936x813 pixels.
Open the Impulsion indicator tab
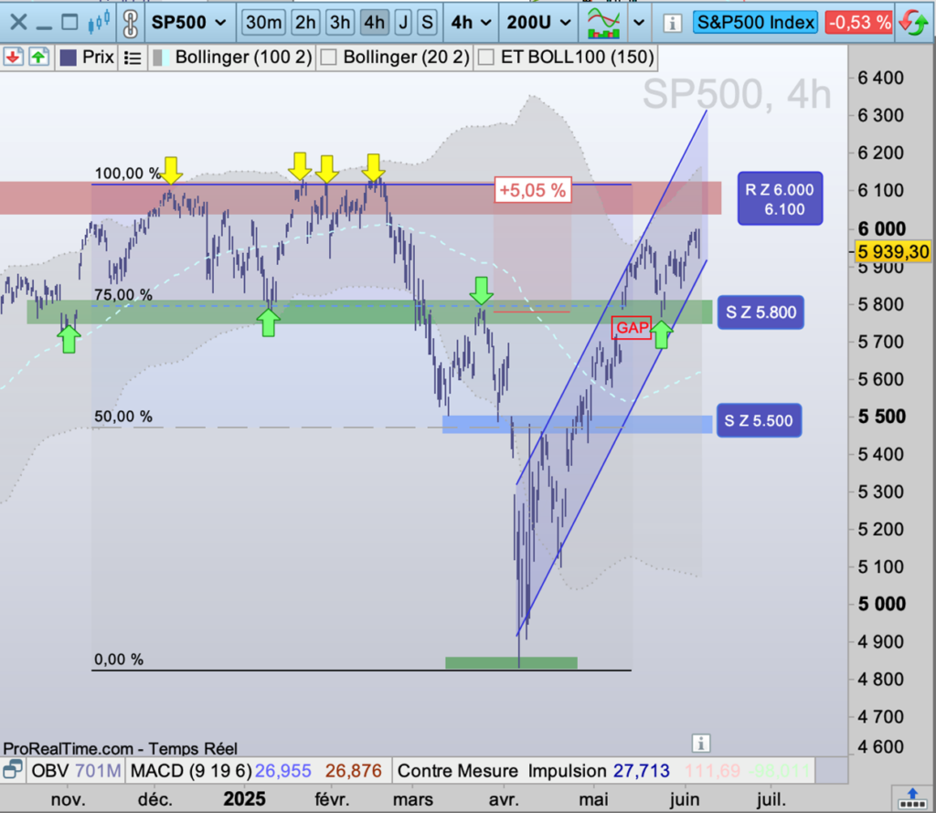click(566, 770)
